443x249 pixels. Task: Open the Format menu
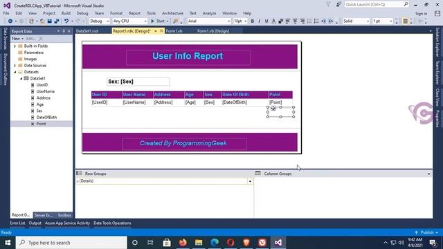point(116,13)
